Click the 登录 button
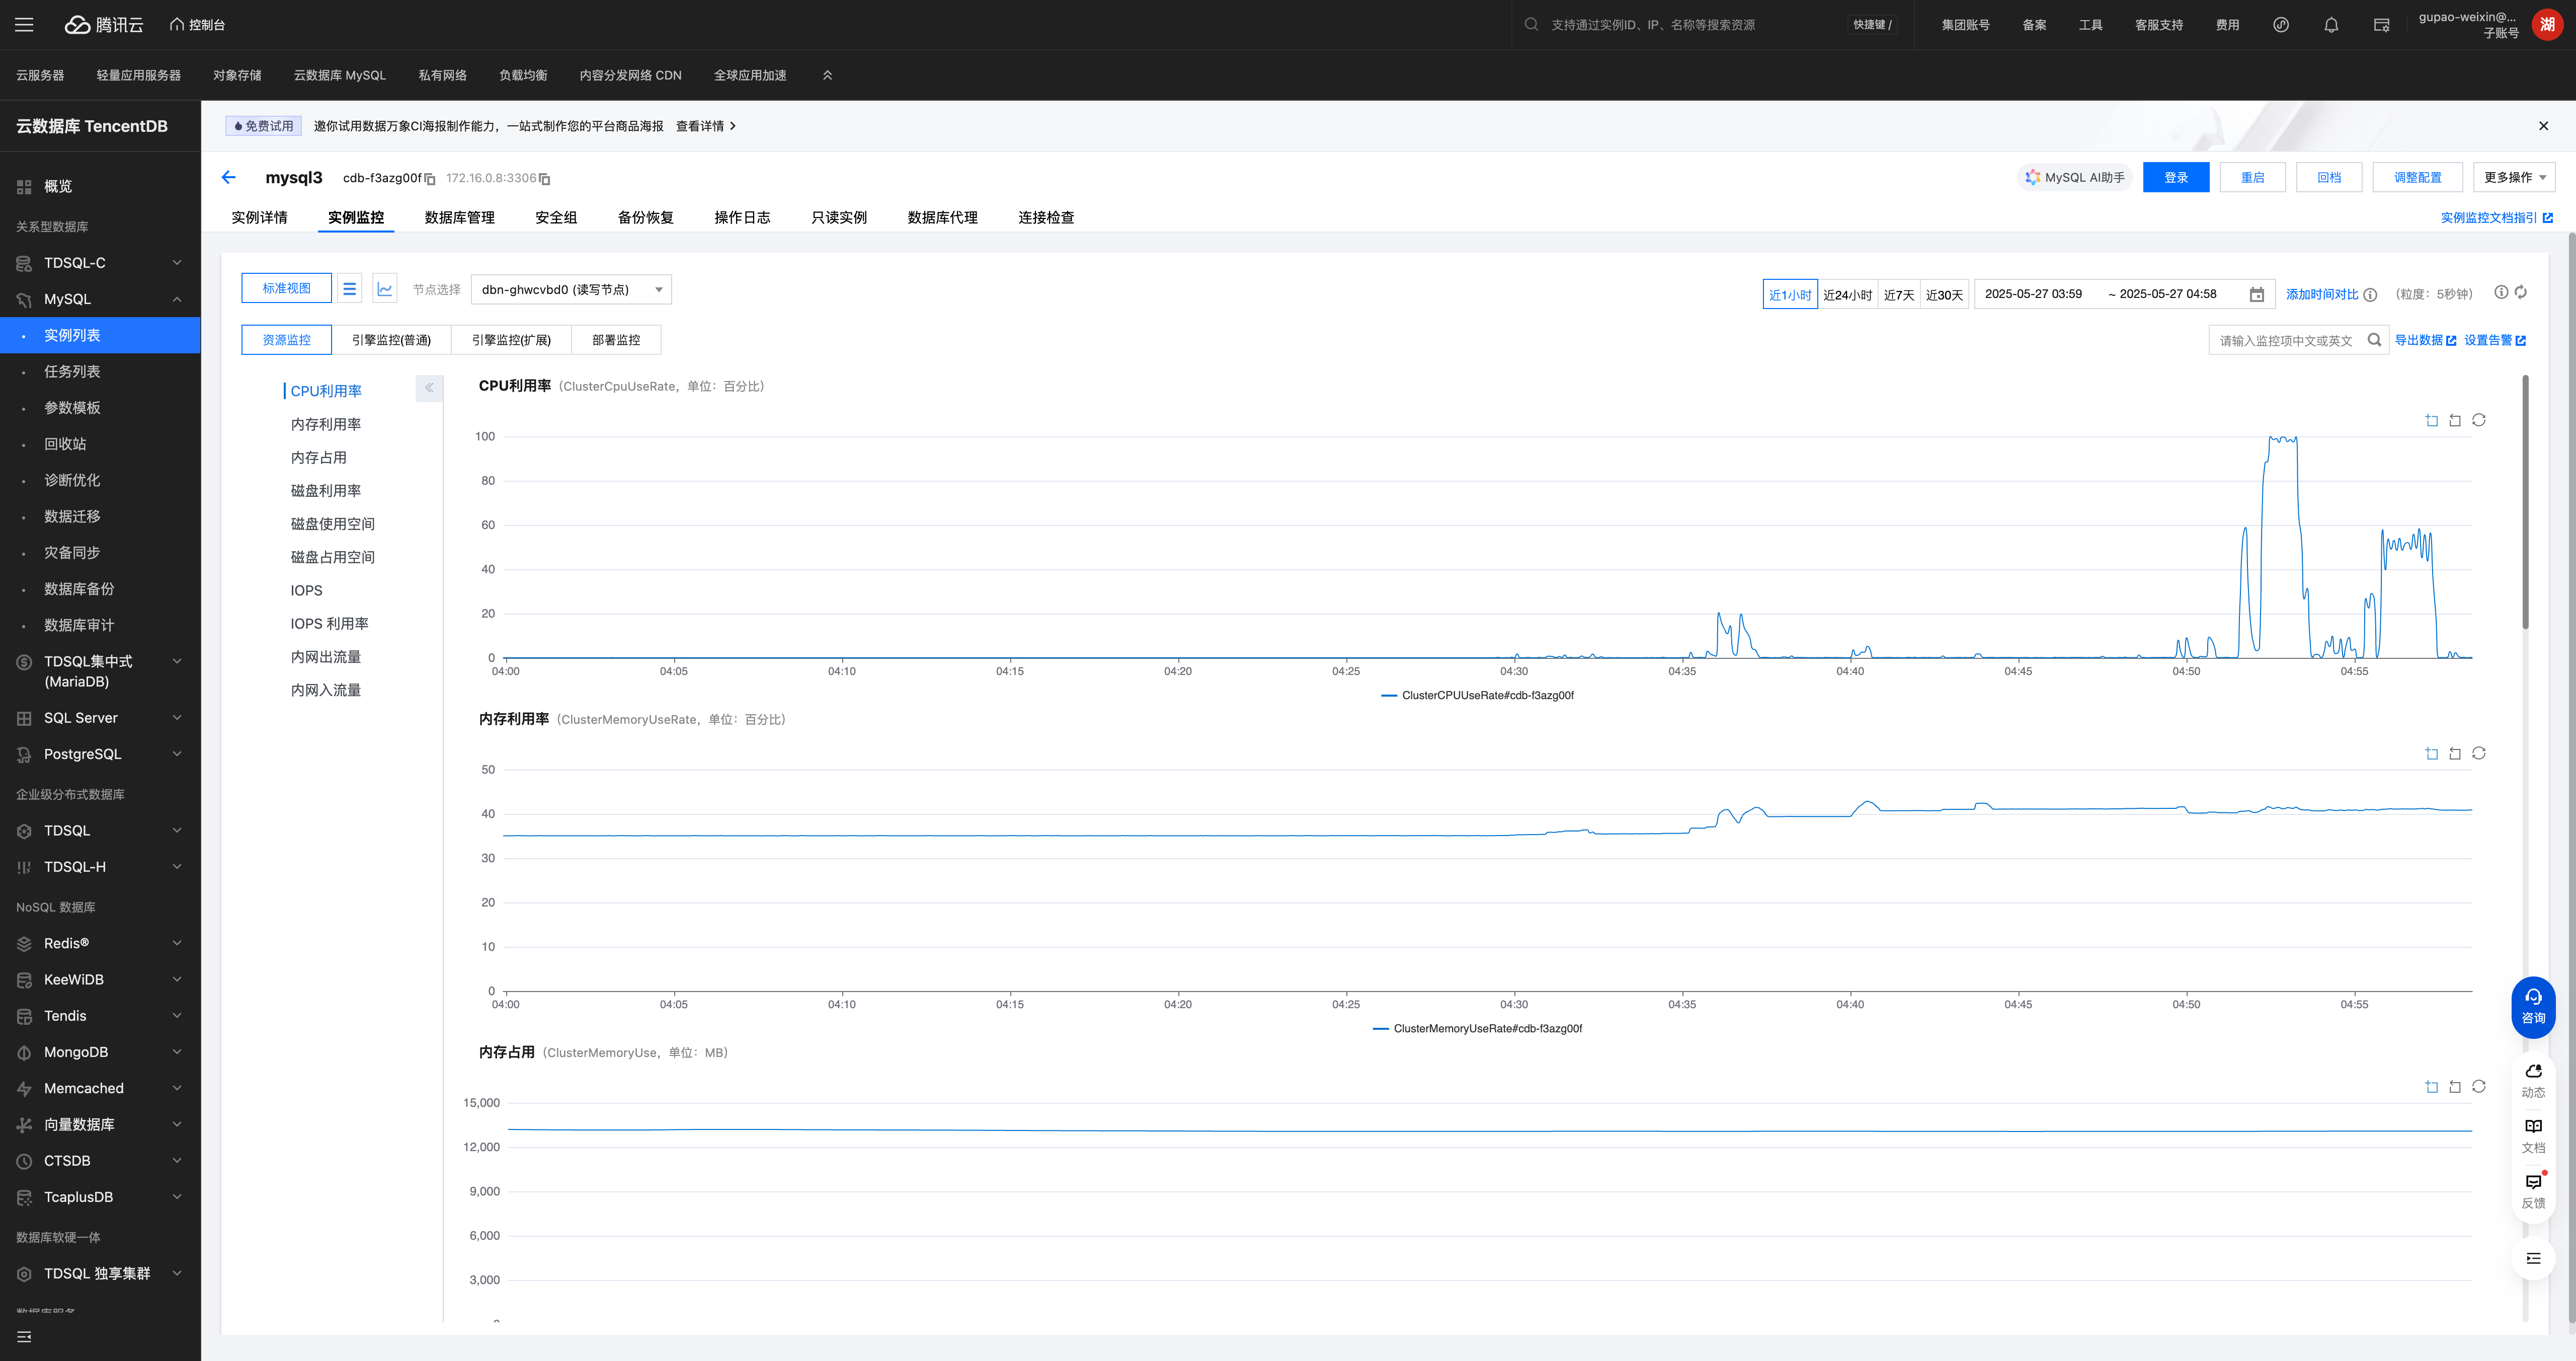The height and width of the screenshot is (1361, 2576). click(x=2175, y=177)
